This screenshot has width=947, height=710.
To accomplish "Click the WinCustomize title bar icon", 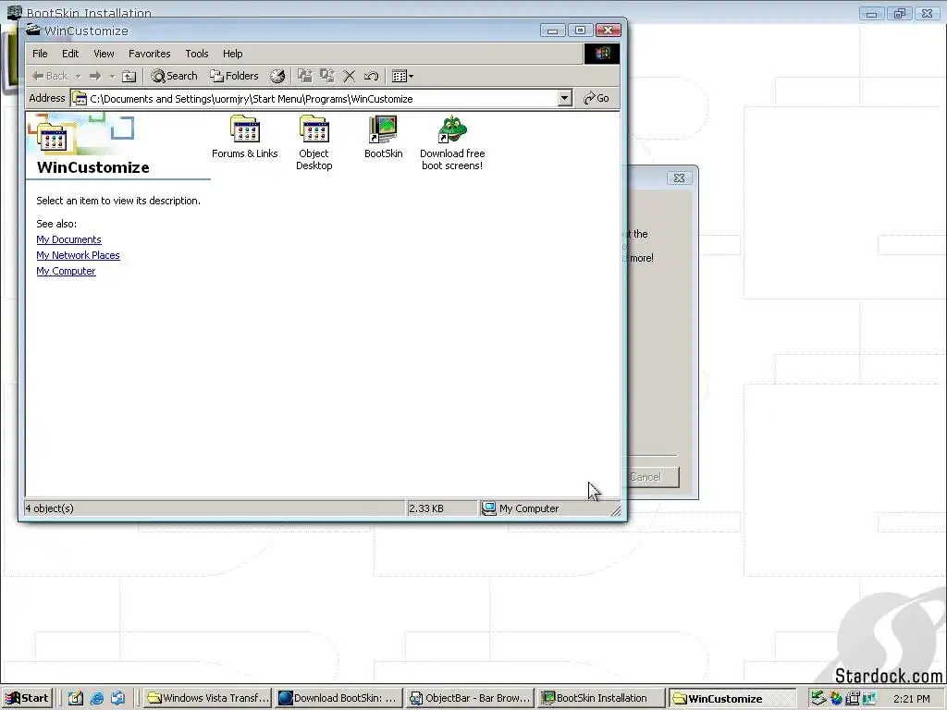I will coord(33,31).
